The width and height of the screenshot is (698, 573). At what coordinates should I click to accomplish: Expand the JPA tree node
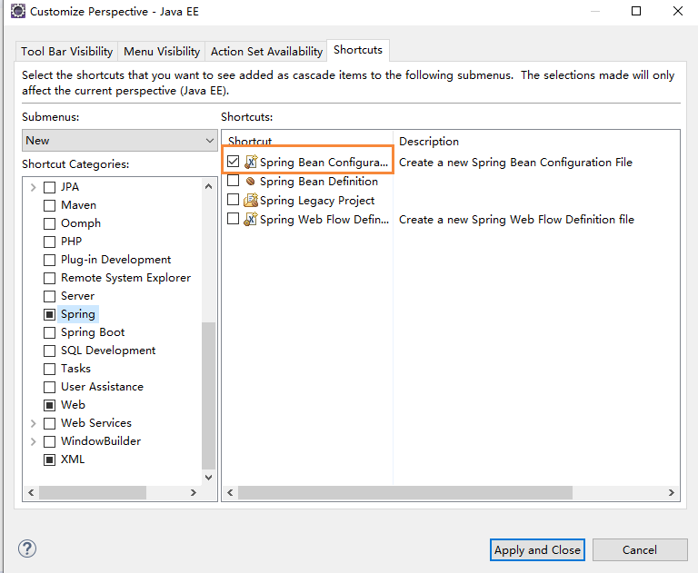pos(33,187)
